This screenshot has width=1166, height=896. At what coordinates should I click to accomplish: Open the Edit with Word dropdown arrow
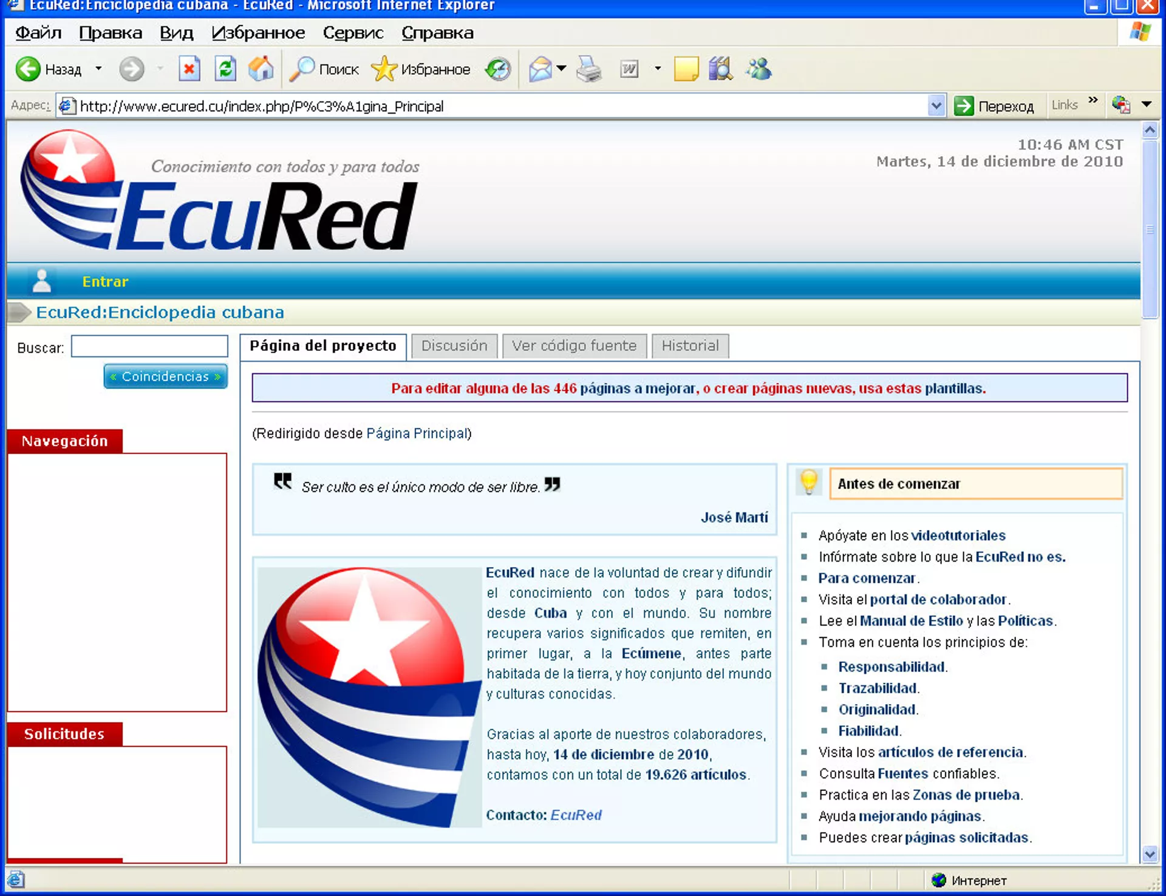657,69
